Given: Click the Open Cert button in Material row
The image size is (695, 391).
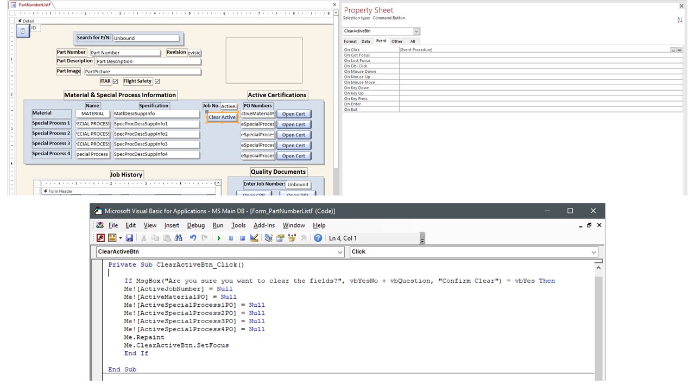Looking at the screenshot, I should (293, 114).
